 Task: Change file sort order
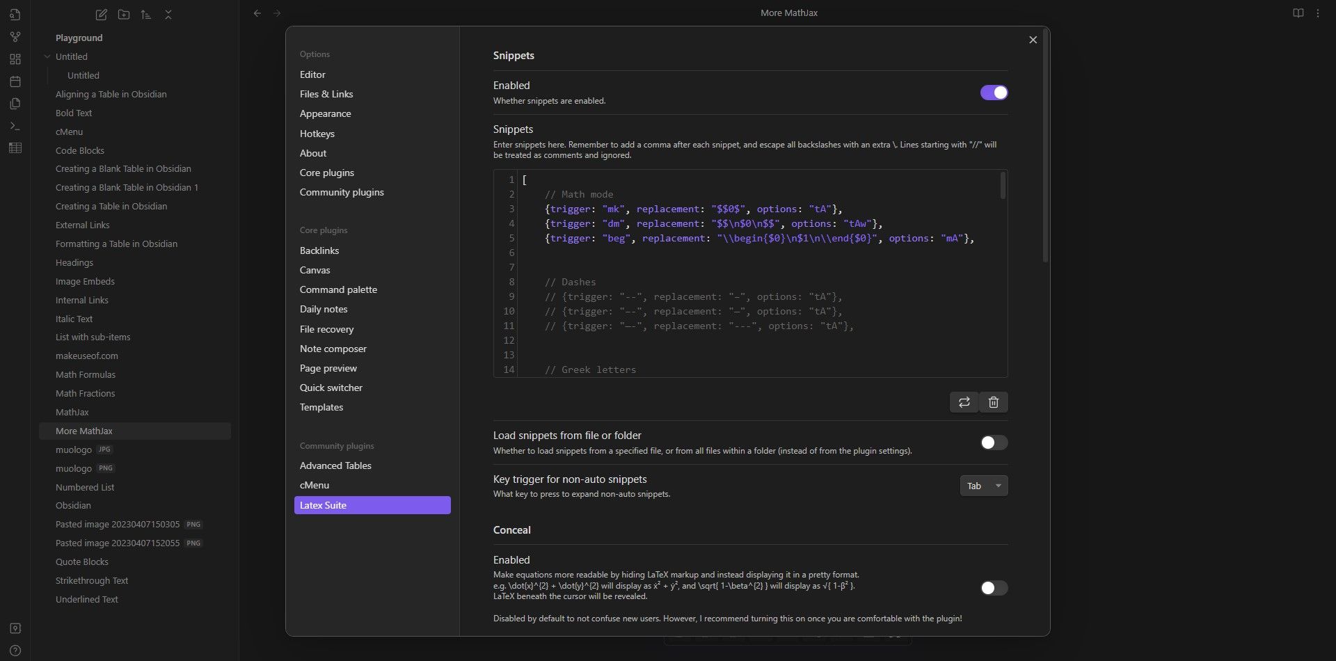click(x=146, y=15)
